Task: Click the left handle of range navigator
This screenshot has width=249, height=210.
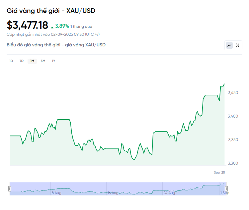Action: 10,188
